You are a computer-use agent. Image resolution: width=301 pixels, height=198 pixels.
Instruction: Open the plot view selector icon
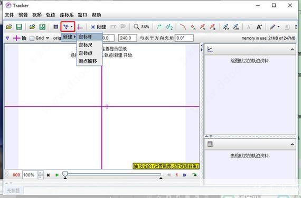click(x=210, y=50)
